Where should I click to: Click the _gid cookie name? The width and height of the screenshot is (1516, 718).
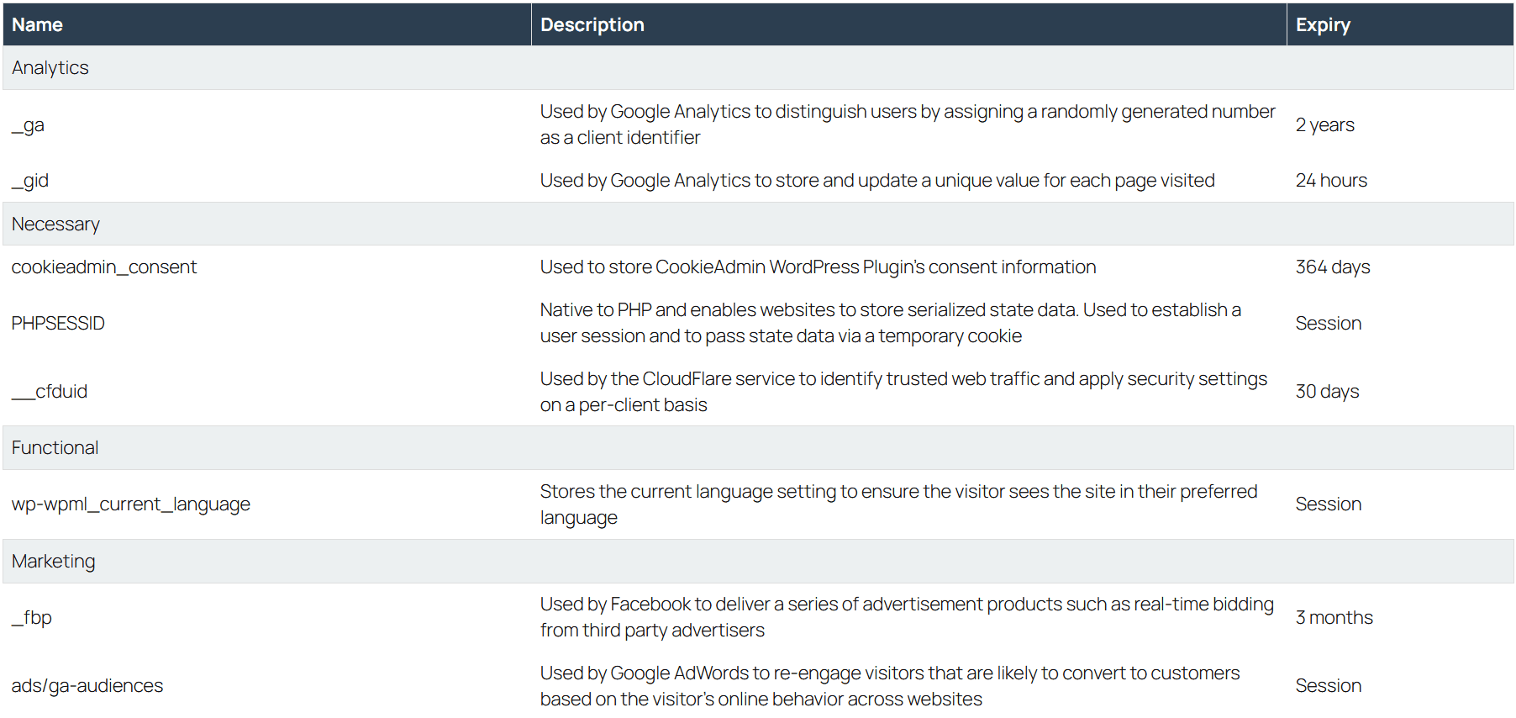30,181
